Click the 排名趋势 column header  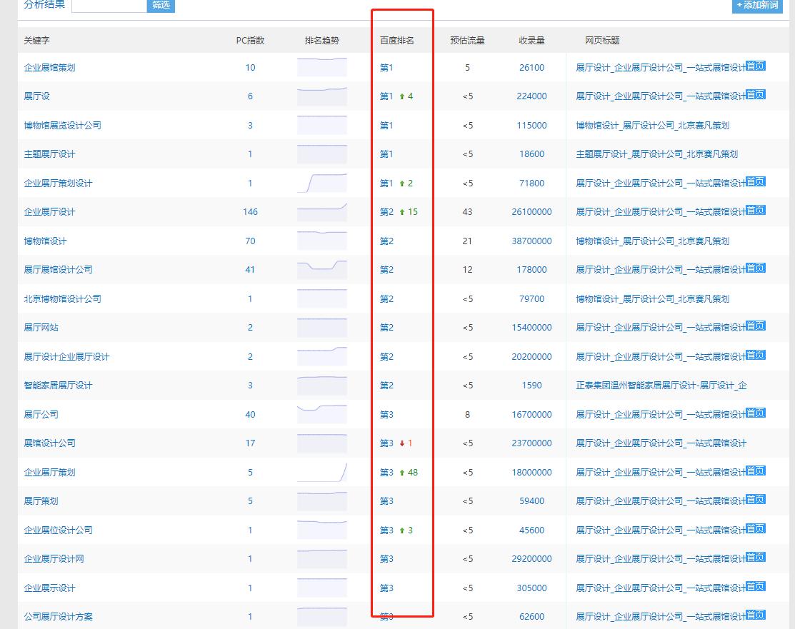point(322,41)
